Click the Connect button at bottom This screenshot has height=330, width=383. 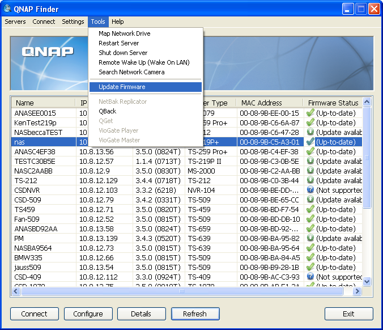(35, 314)
